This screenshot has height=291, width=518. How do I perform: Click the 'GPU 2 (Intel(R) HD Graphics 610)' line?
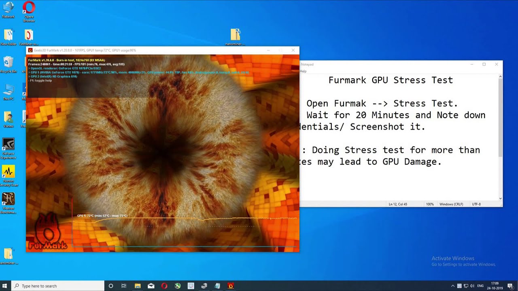pos(53,76)
